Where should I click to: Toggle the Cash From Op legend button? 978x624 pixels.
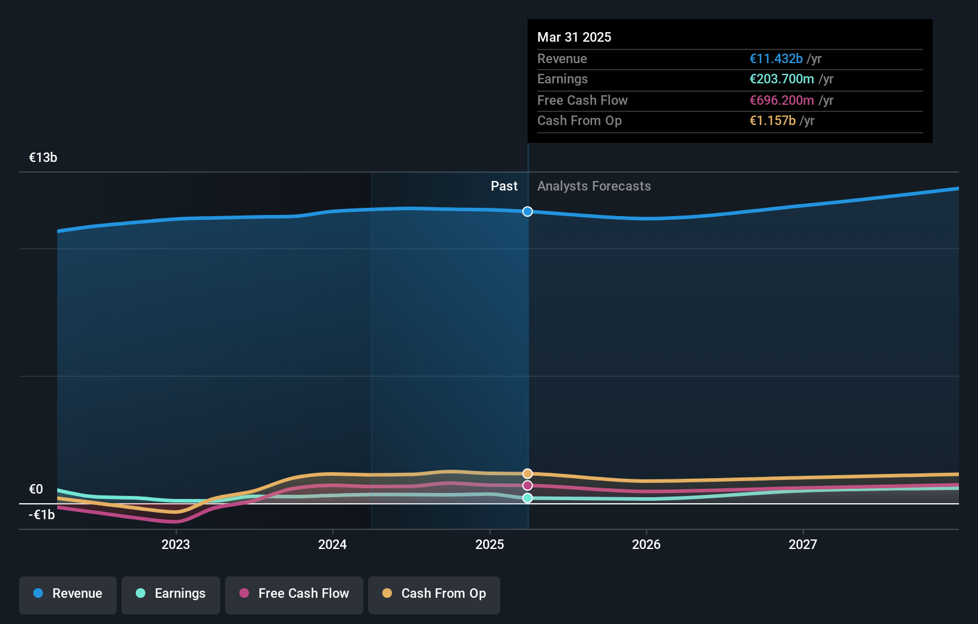[434, 595]
